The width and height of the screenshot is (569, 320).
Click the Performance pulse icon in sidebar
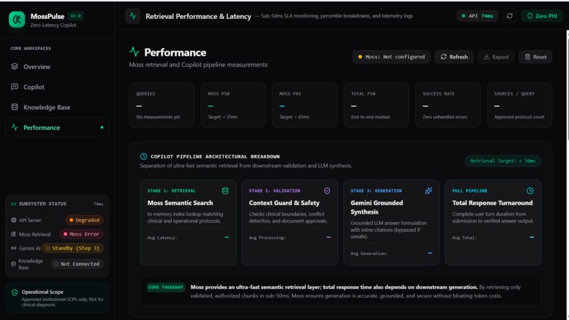15,127
